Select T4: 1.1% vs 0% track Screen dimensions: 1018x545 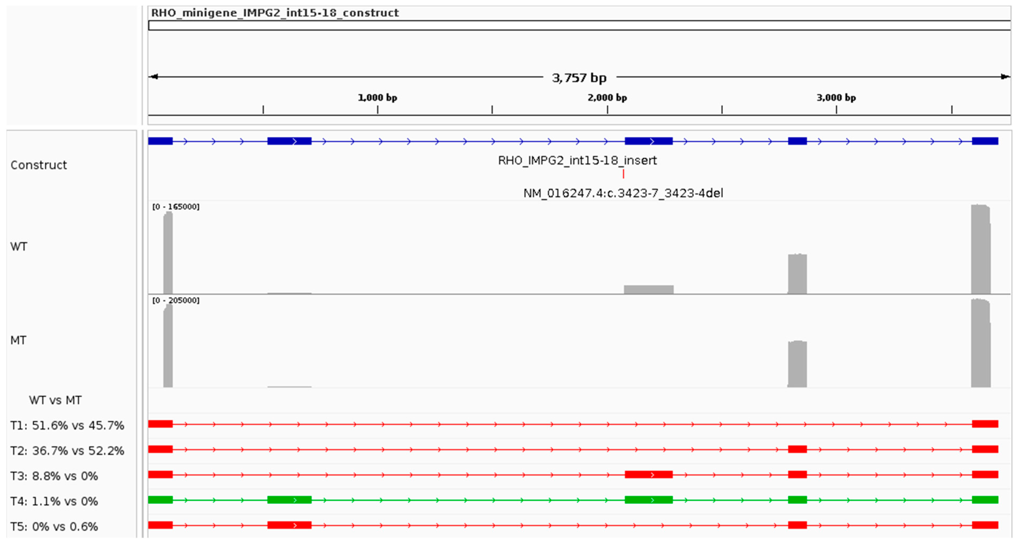(x=54, y=501)
